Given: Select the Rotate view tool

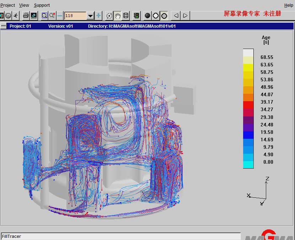Looking at the screenshot, I should (x=109, y=16).
